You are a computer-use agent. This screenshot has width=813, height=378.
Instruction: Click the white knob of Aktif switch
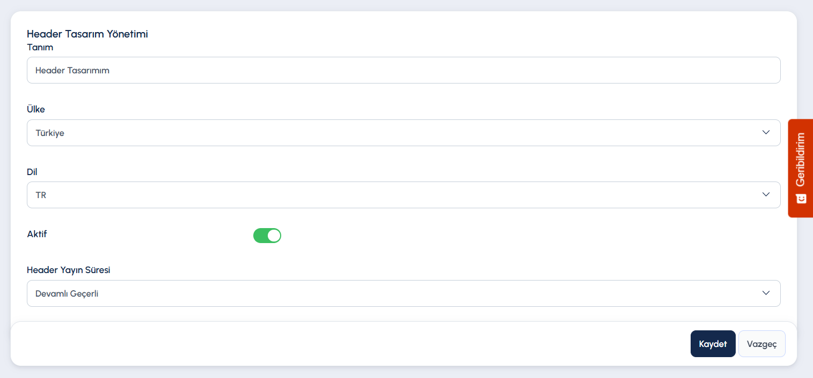(x=274, y=236)
